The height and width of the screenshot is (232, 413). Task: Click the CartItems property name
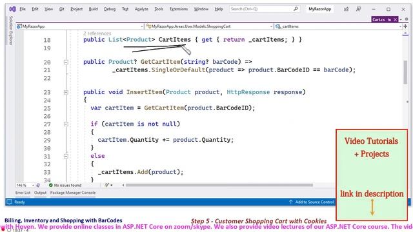tap(175, 39)
